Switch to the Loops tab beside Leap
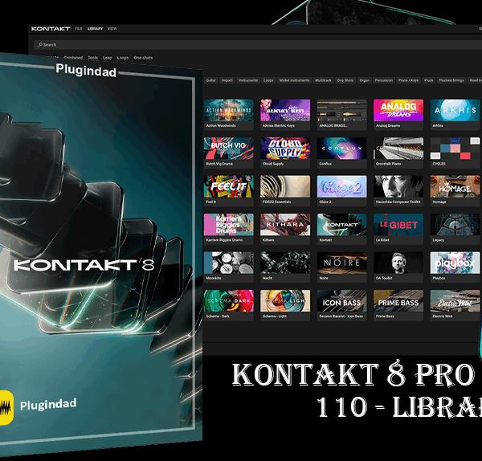 [x=123, y=58]
